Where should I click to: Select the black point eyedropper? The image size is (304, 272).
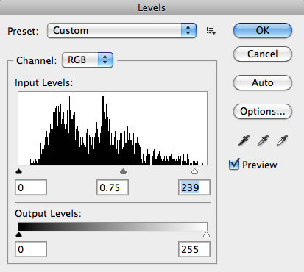[x=244, y=140]
